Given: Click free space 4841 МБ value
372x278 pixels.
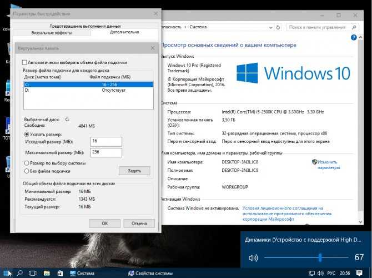Looking at the screenshot, I should tap(87, 126).
